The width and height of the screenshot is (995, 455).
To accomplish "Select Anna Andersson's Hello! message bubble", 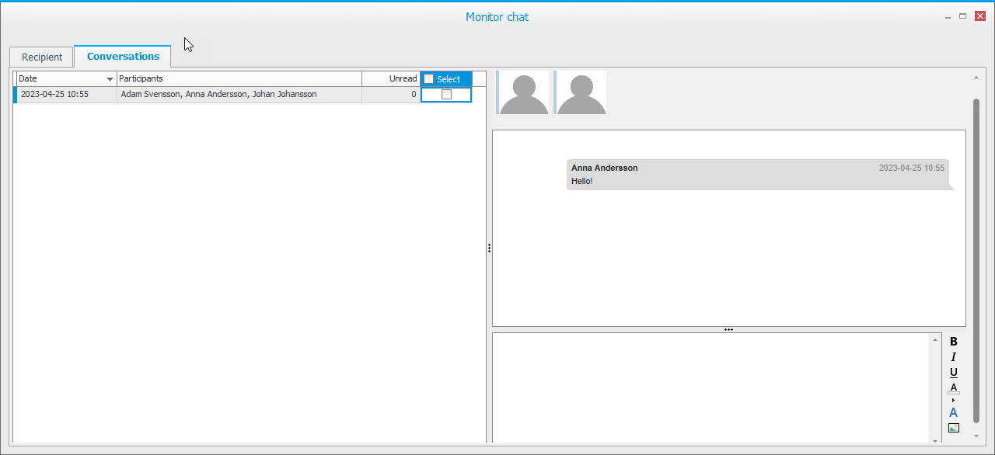I will click(758, 175).
